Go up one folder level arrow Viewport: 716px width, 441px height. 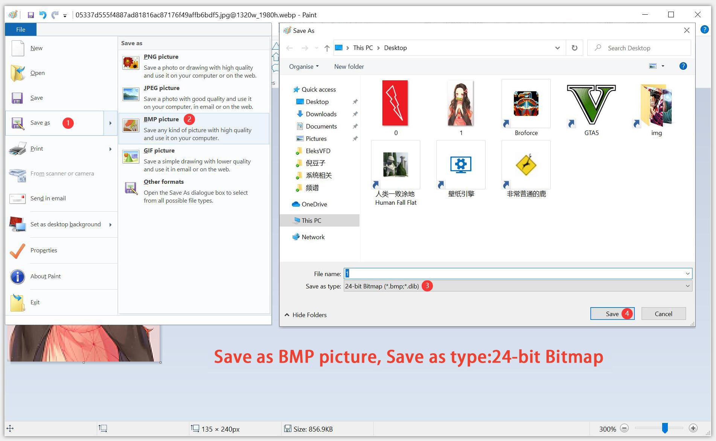(x=327, y=48)
